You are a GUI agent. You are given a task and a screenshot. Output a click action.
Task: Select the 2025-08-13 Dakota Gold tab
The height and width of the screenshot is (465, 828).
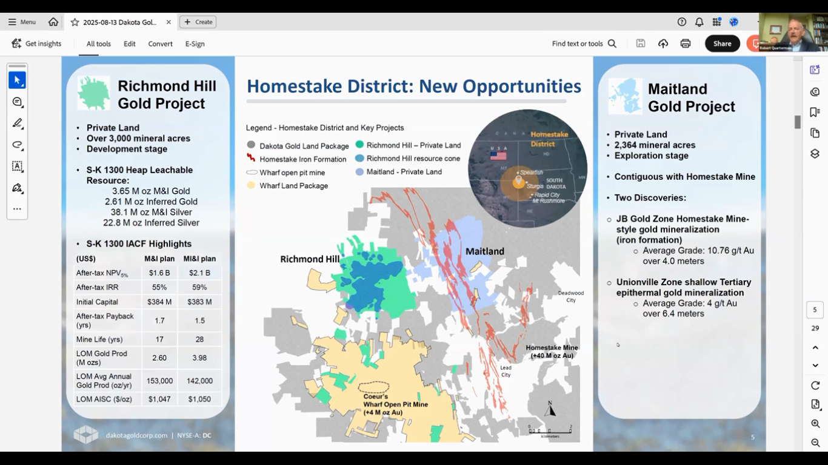point(120,22)
